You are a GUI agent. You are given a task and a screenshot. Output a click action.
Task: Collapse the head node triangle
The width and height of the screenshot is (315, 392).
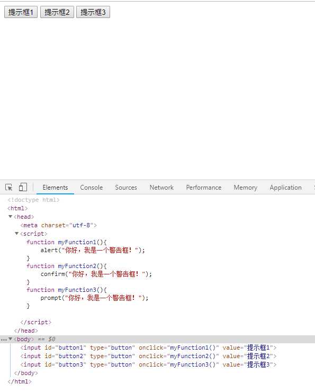pos(10,217)
